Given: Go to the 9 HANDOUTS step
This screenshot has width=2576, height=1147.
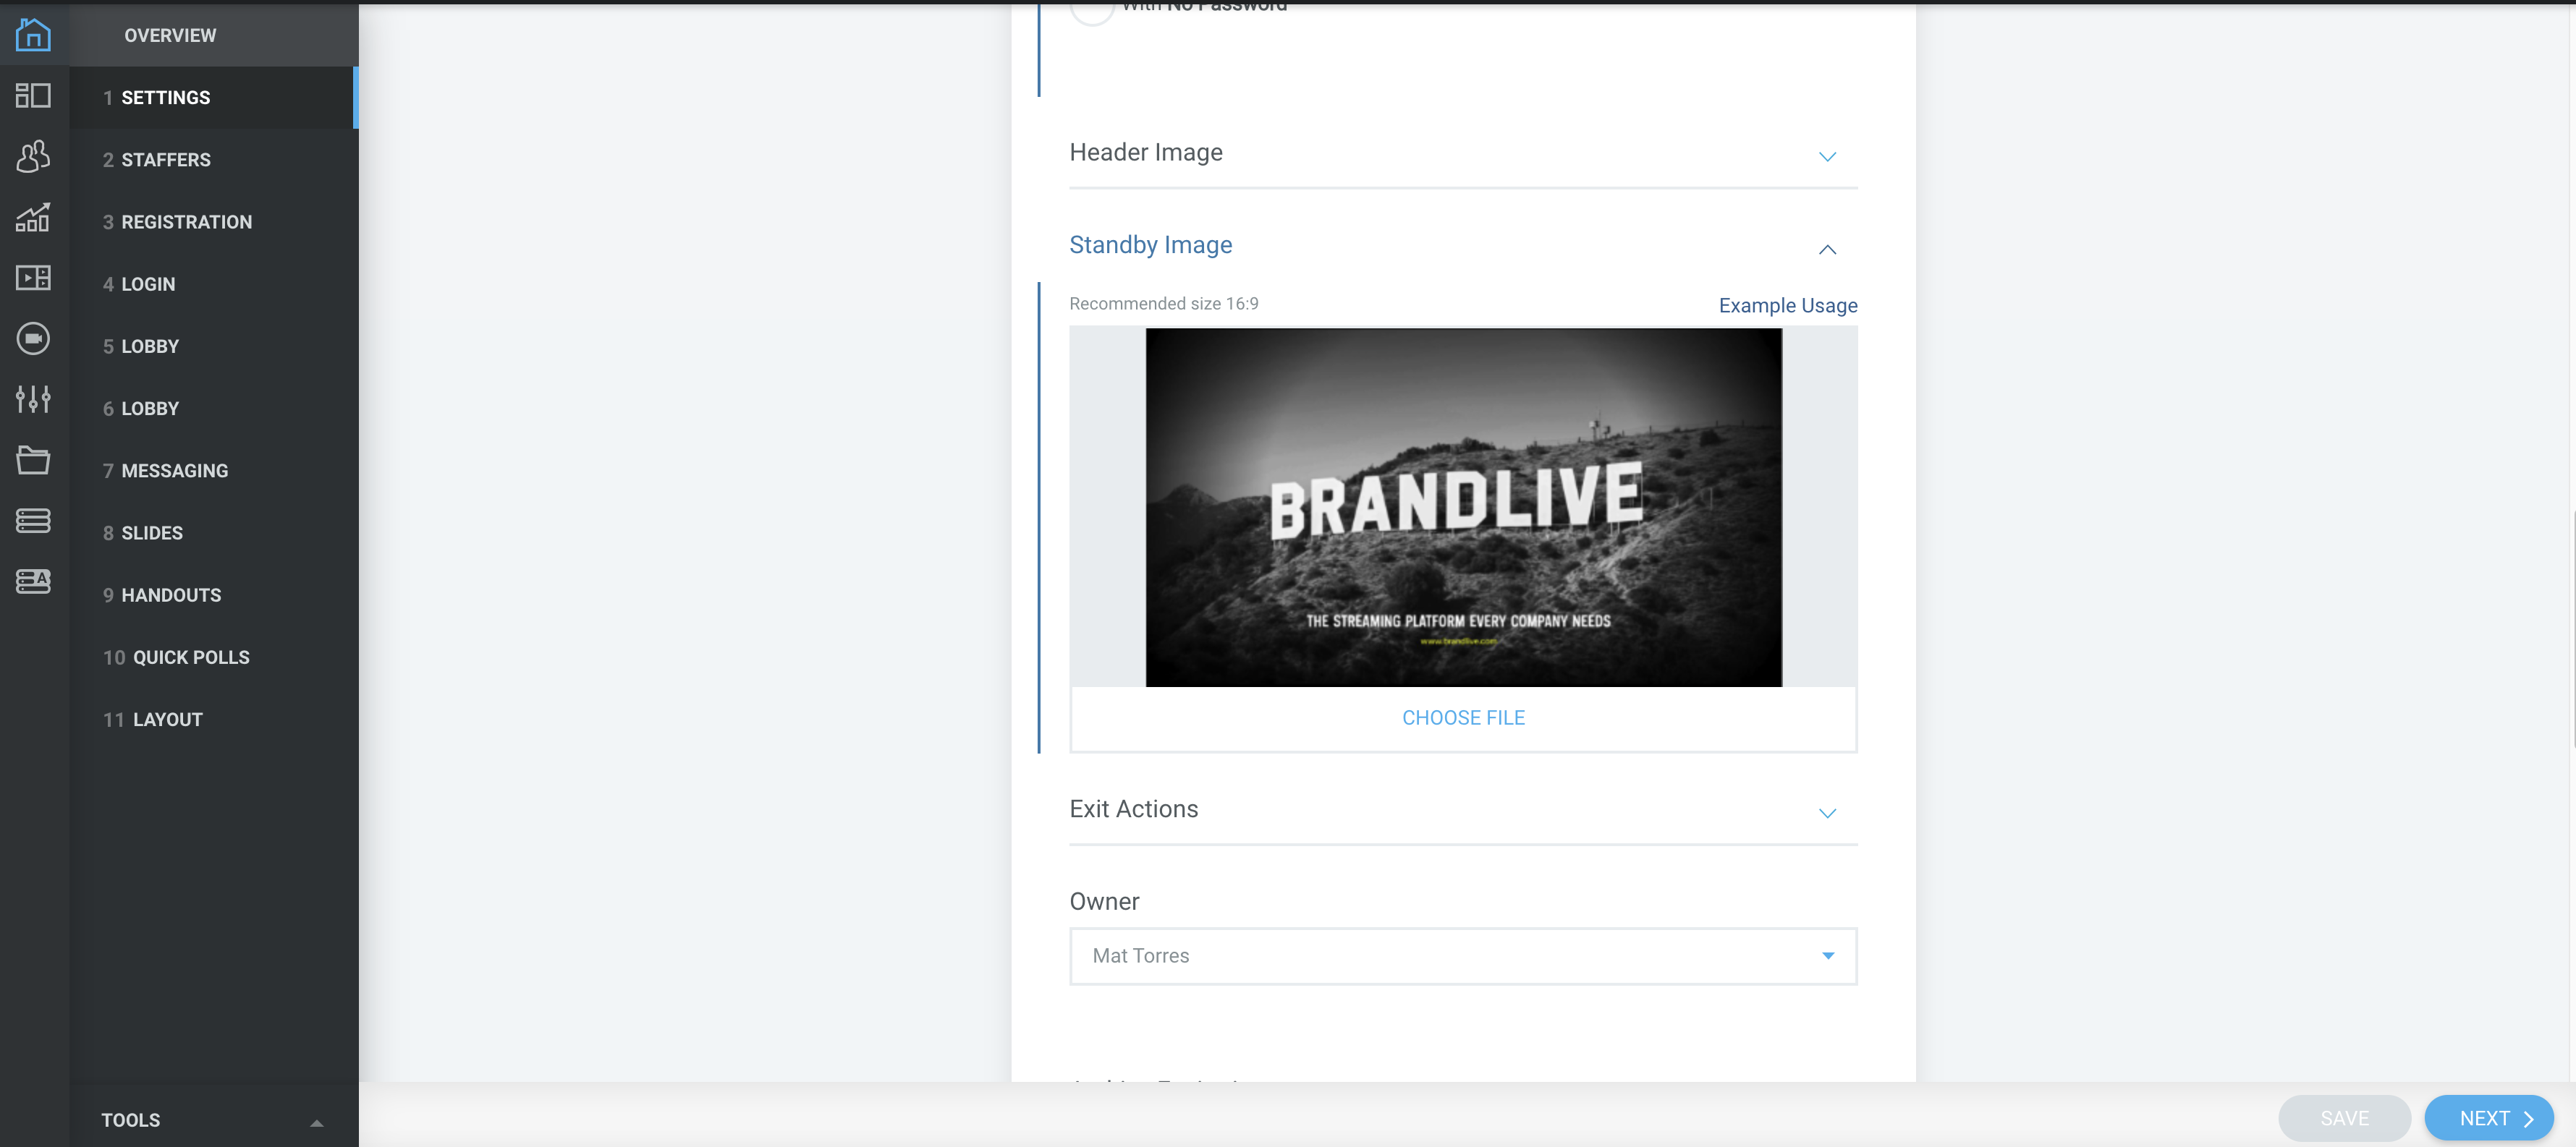Looking at the screenshot, I should tap(214, 595).
